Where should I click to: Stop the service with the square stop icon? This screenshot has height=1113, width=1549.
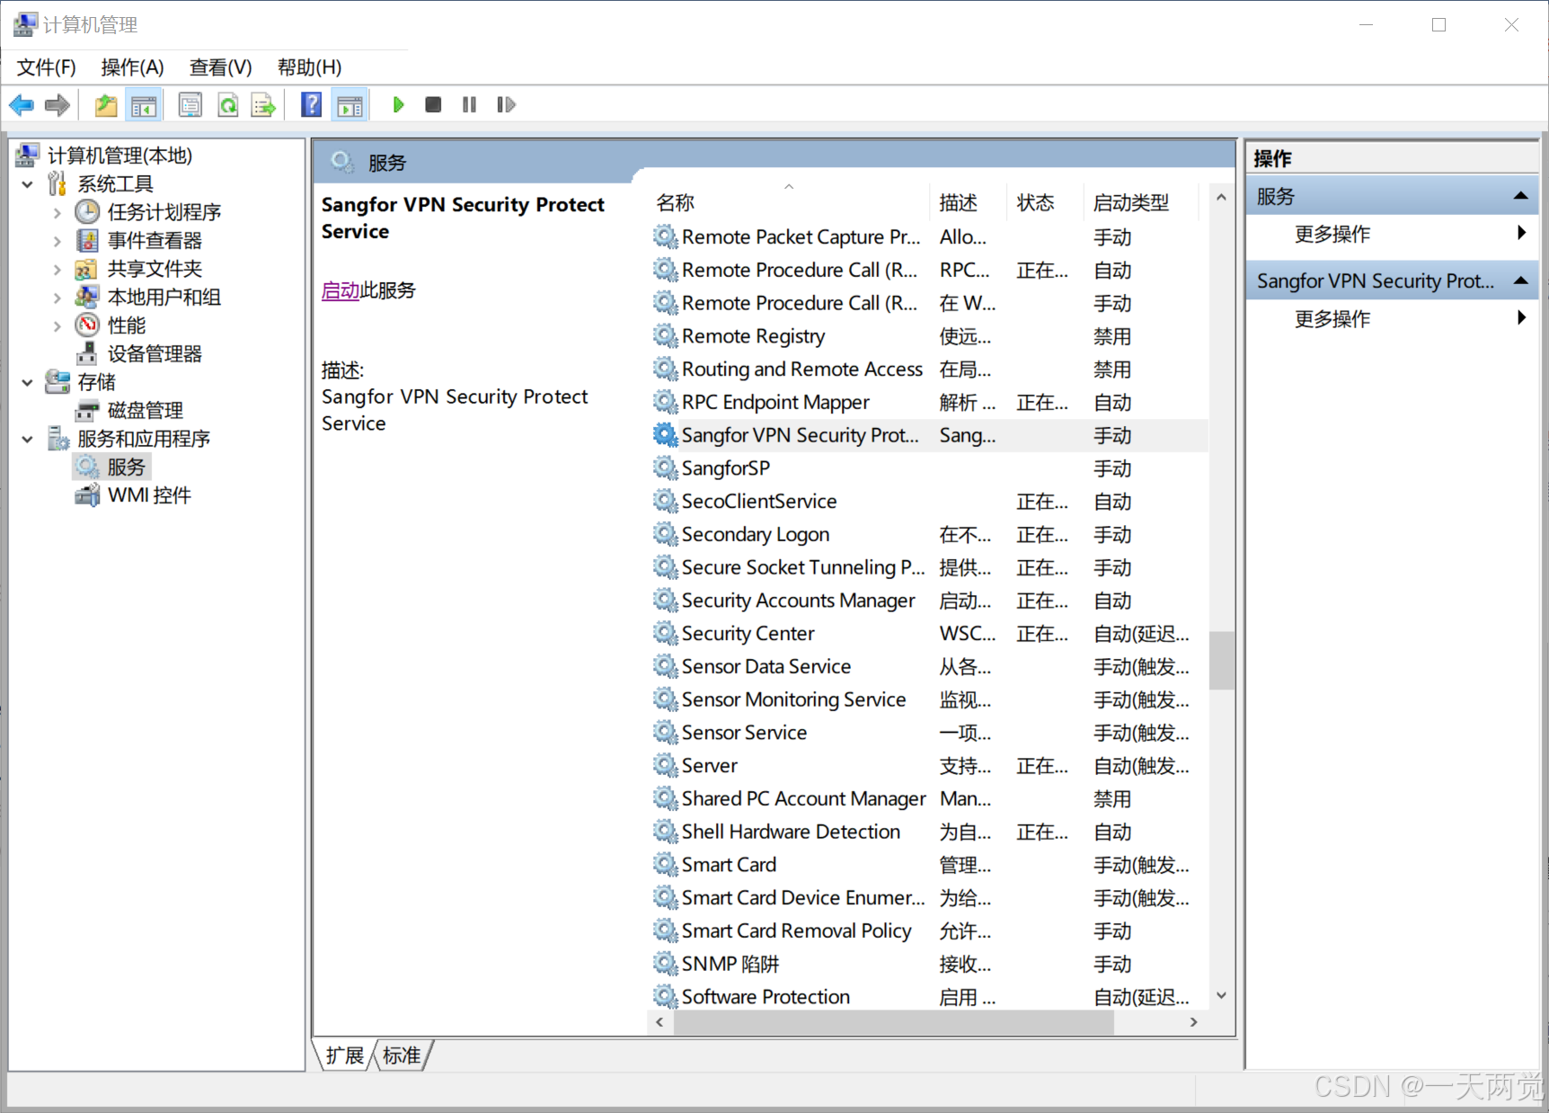(433, 105)
